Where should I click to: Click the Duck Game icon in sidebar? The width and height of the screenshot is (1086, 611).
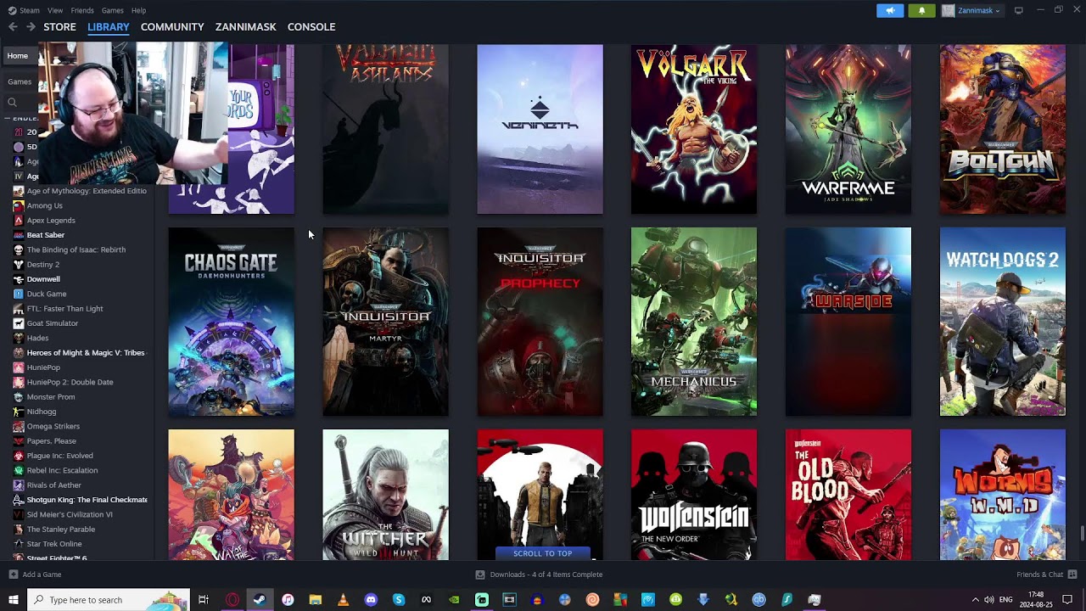pyautogui.click(x=19, y=294)
